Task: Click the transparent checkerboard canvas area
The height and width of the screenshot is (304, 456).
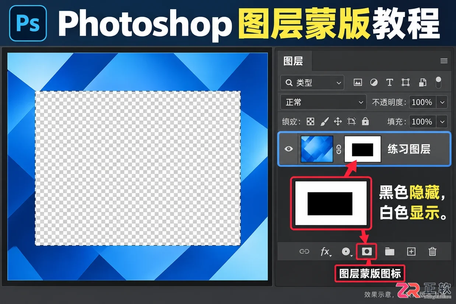Action: pyautogui.click(x=138, y=168)
